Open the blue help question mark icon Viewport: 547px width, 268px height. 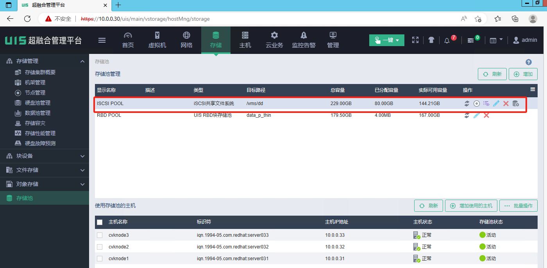[529, 62]
